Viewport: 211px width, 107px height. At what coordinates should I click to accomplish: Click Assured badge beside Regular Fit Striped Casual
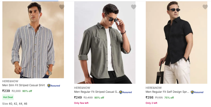[x=125, y=92]
